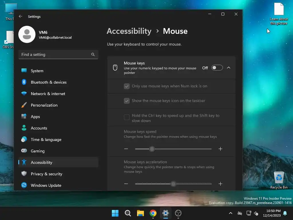Open Apps settings category
293x220 pixels.
pyautogui.click(x=58, y=117)
